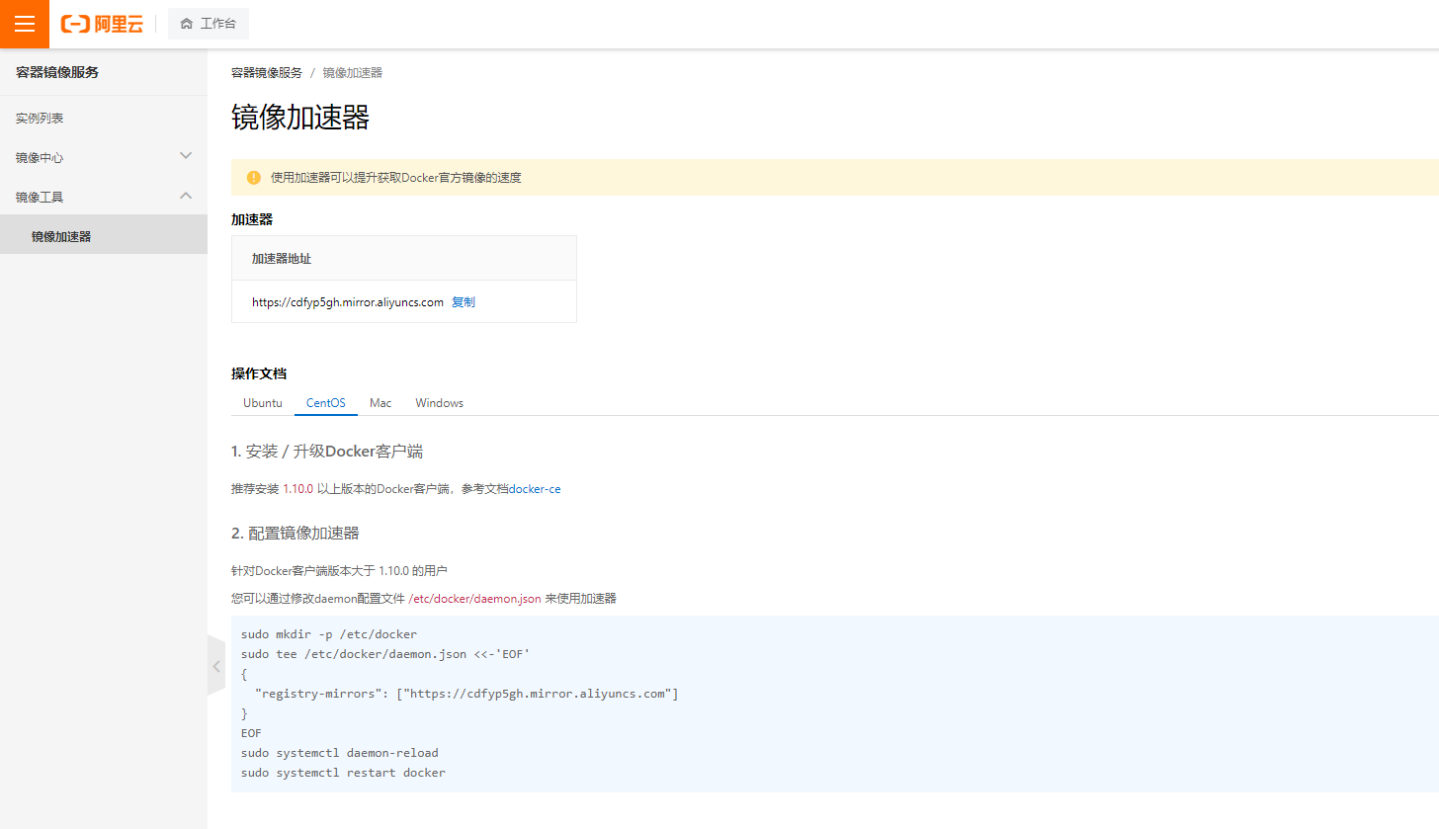
Task: Click the registry-mirrors line in code block
Action: 466,694
